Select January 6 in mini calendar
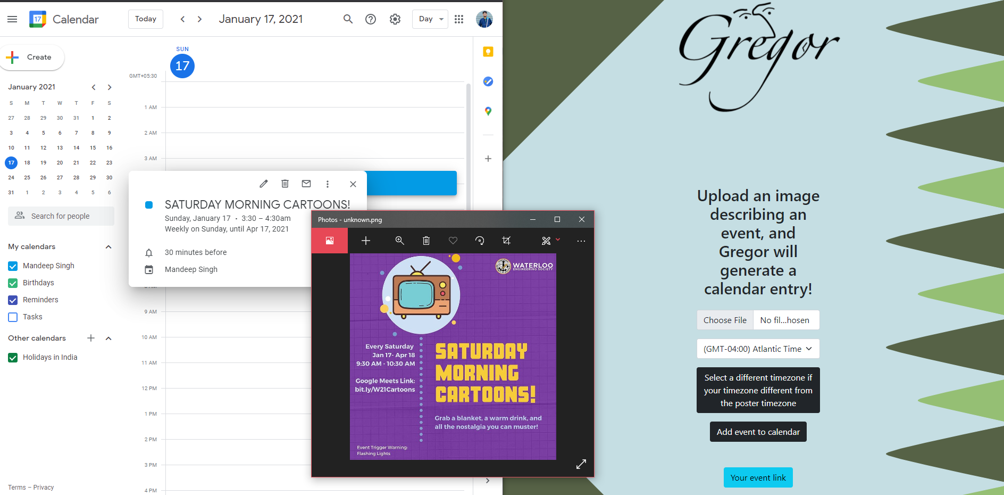The height and width of the screenshot is (495, 1004). pyautogui.click(x=60, y=133)
